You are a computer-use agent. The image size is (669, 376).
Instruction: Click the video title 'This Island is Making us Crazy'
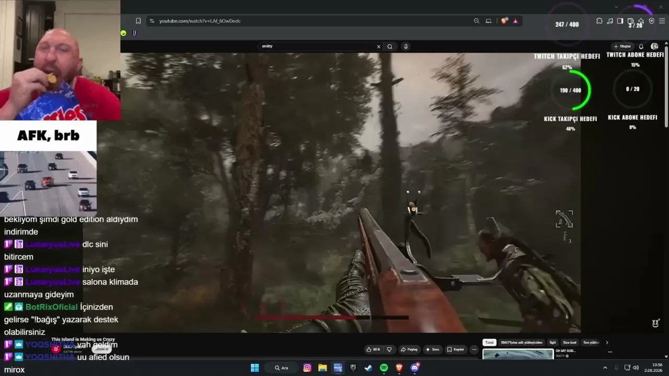point(83,339)
